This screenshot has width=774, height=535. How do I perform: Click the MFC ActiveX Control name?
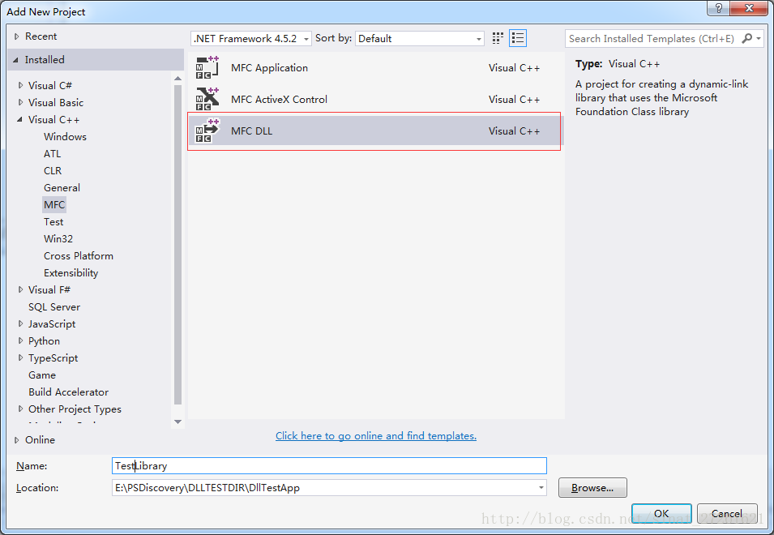279,99
